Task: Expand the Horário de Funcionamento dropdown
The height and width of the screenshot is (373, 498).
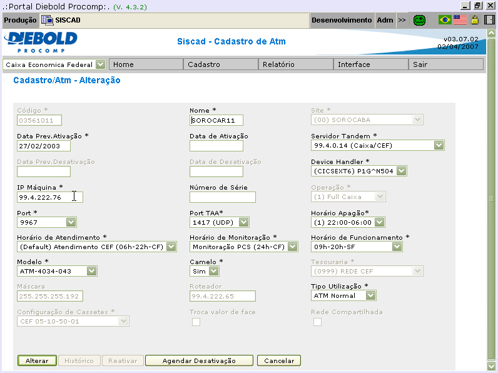Action: (x=357, y=247)
